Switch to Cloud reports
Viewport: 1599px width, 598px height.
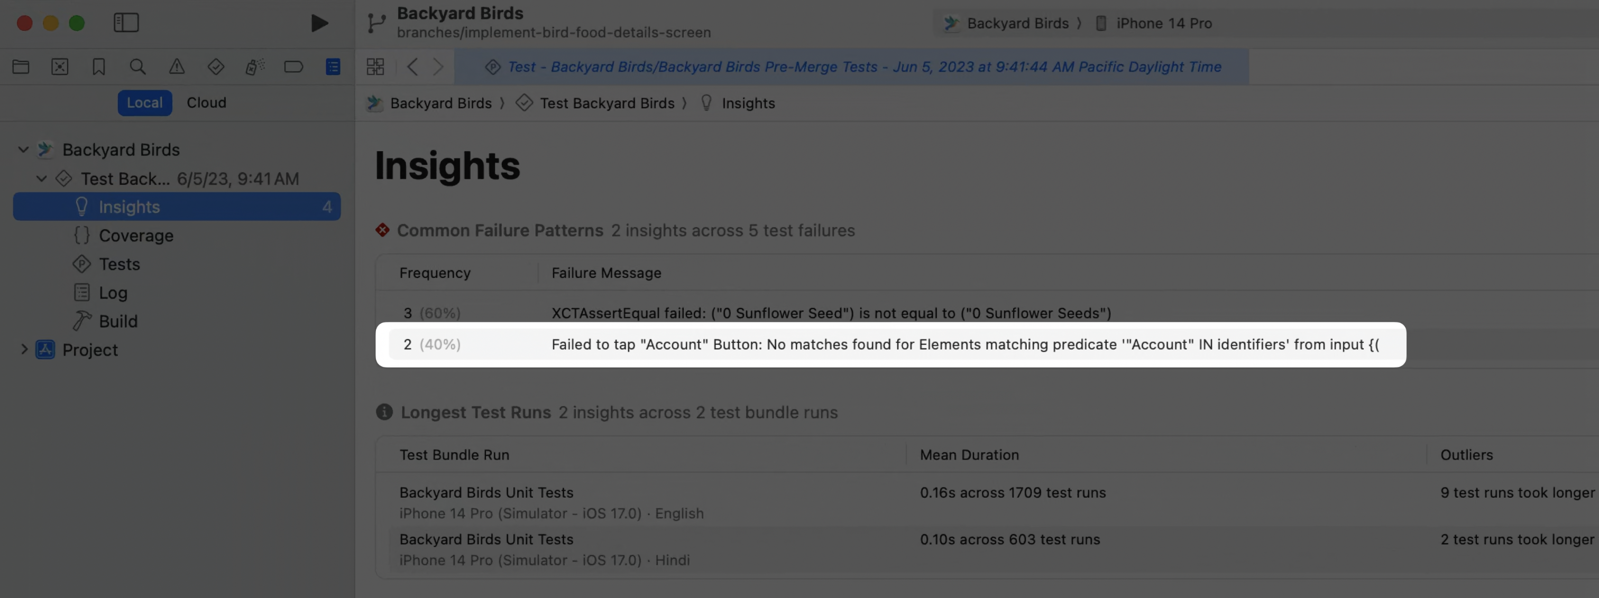point(206,102)
